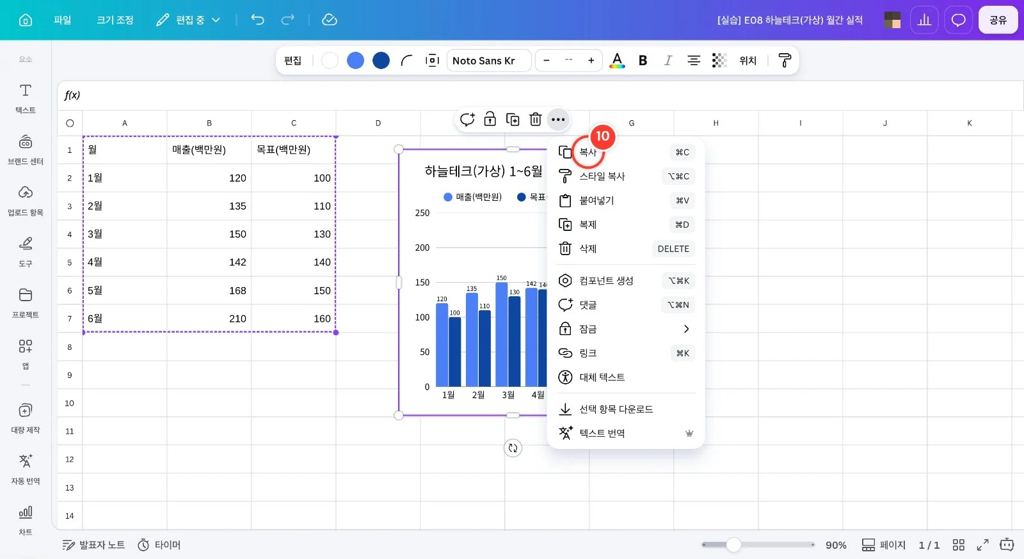Click the undo arrow

pyautogui.click(x=257, y=20)
